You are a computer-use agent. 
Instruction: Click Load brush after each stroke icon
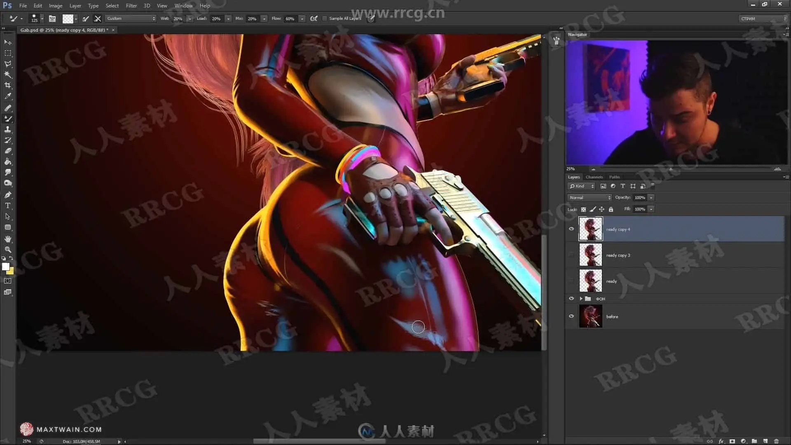click(86, 19)
